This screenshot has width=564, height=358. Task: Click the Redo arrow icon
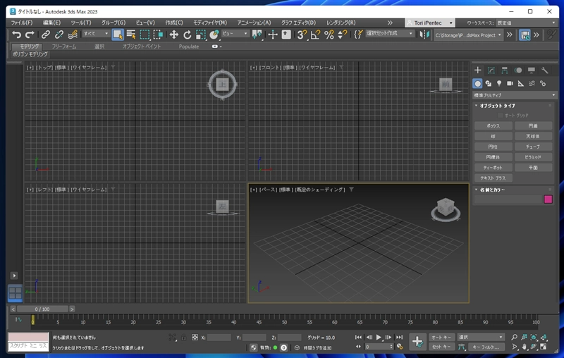pyautogui.click(x=30, y=35)
